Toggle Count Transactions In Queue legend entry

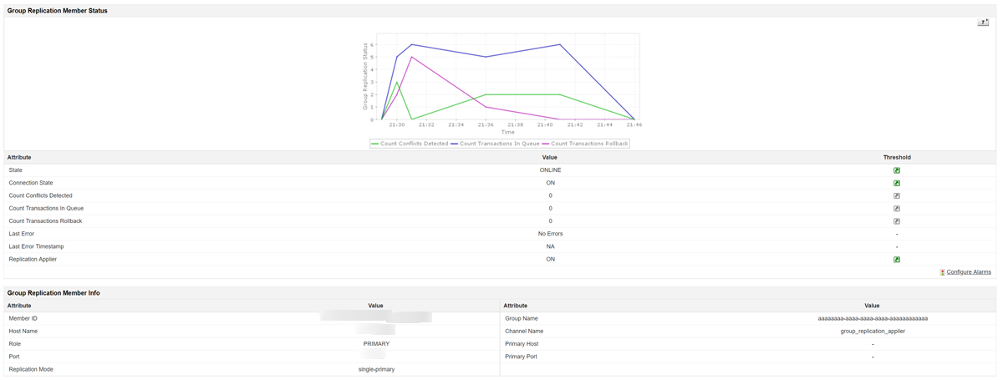496,144
